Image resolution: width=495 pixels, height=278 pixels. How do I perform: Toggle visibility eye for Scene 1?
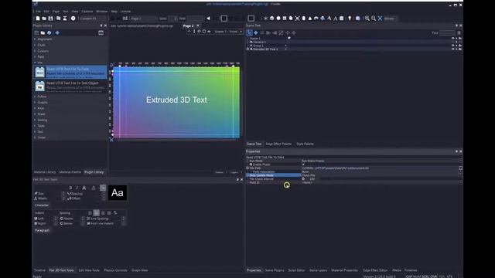452,38
